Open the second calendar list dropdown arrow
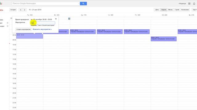This screenshot has width=197, height=110. 7,26
